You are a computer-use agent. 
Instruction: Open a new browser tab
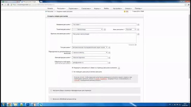coord(41,2)
